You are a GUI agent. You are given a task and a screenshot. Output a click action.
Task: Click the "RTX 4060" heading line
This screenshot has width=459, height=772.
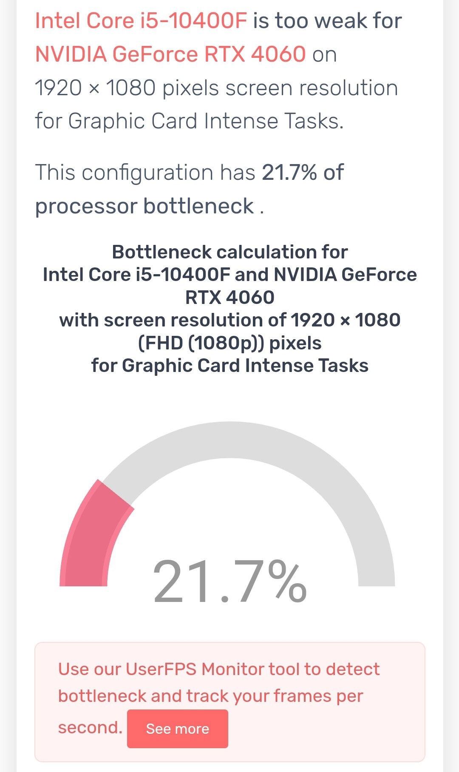229,297
